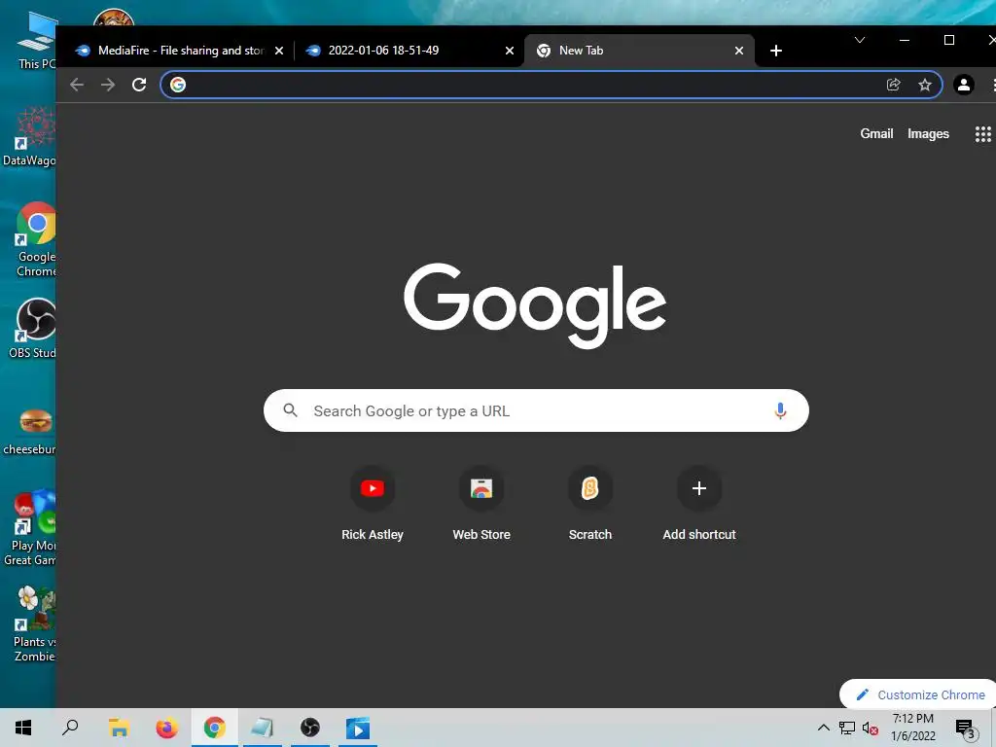The image size is (996, 747).
Task: Open the notification center icon
Action: click(x=965, y=729)
